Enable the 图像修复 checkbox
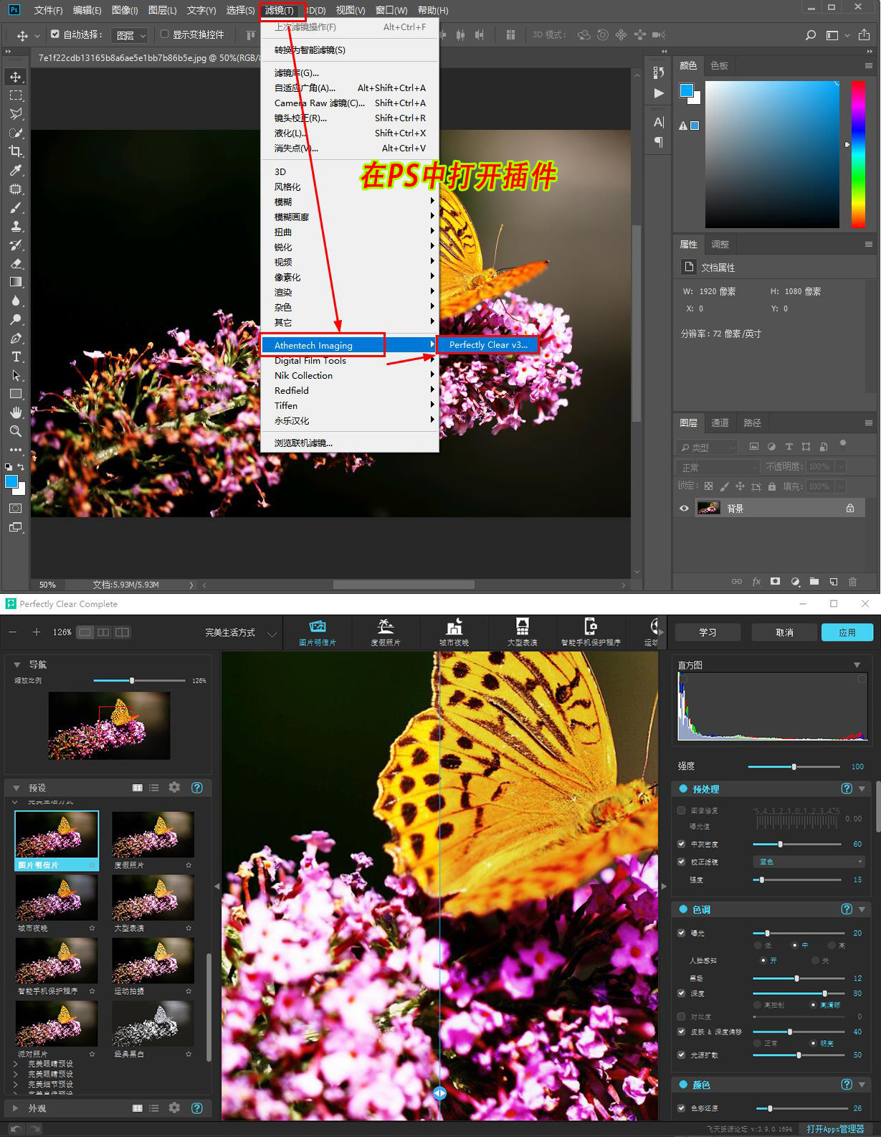The image size is (881, 1137). coord(682,810)
